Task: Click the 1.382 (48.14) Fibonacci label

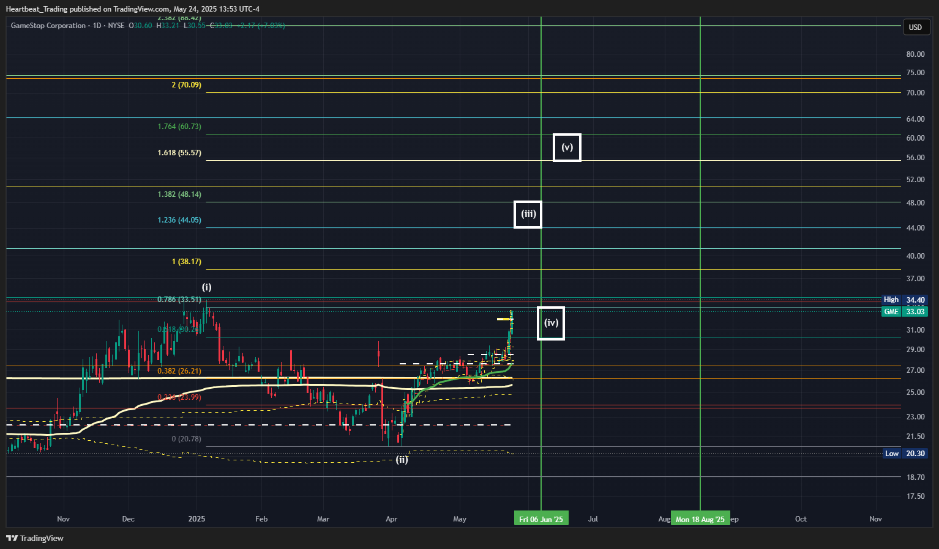Action: [179, 194]
